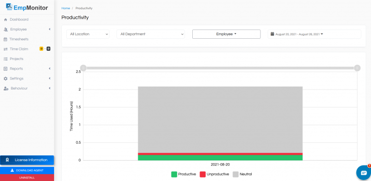Image resolution: width=371 pixels, height=181 pixels.
Task: Open the All Location dropdown
Action: 88,34
